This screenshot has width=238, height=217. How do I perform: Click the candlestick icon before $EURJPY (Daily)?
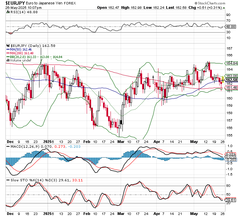(x=8, y=46)
